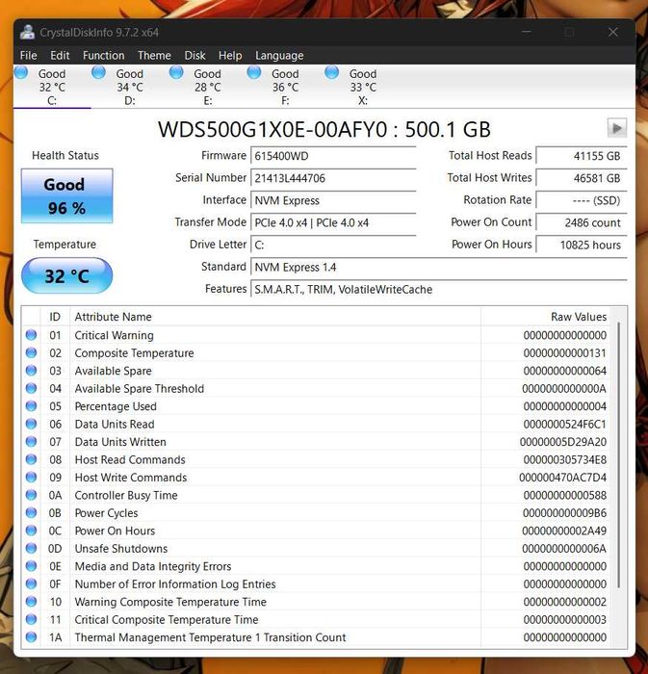
Task: Switch to the D: 34 °C disk tab
Action: (130, 87)
